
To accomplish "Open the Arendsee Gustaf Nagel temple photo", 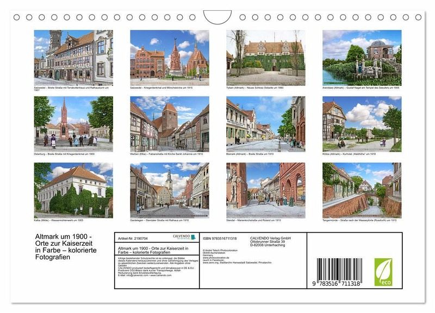I will [x=362, y=58].
